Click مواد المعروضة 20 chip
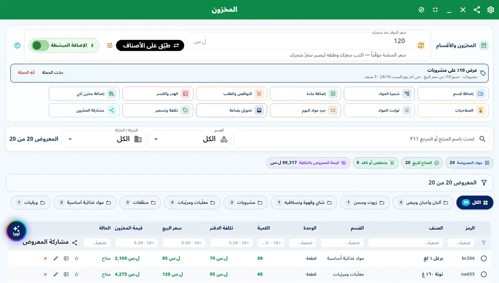The height and width of the screenshot is (283, 499). [469, 163]
